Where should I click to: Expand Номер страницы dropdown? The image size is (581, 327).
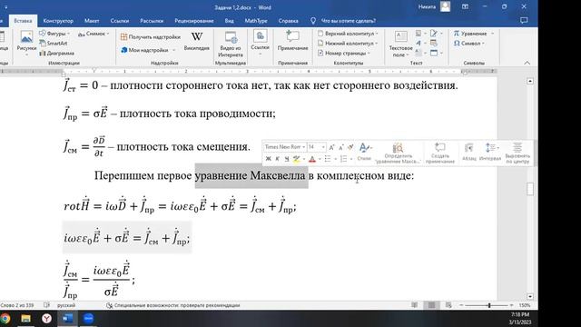(369, 54)
